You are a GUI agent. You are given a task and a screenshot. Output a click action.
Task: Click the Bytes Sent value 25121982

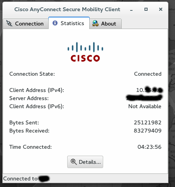pyautogui.click(x=148, y=122)
